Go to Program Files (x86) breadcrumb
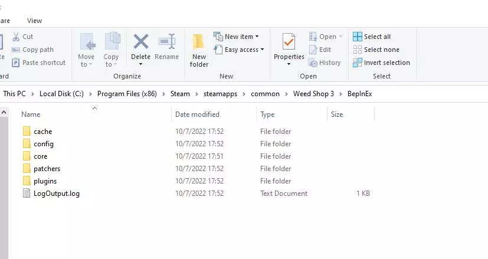 tap(127, 94)
